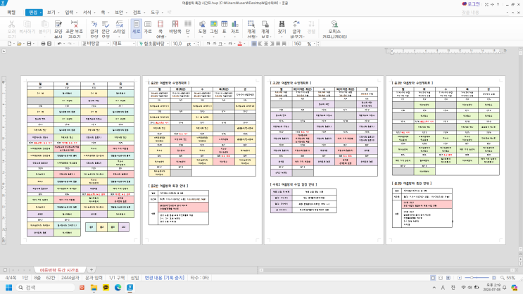
Task: Open Character Shape (글자 모양) dialog
Action: (94, 28)
